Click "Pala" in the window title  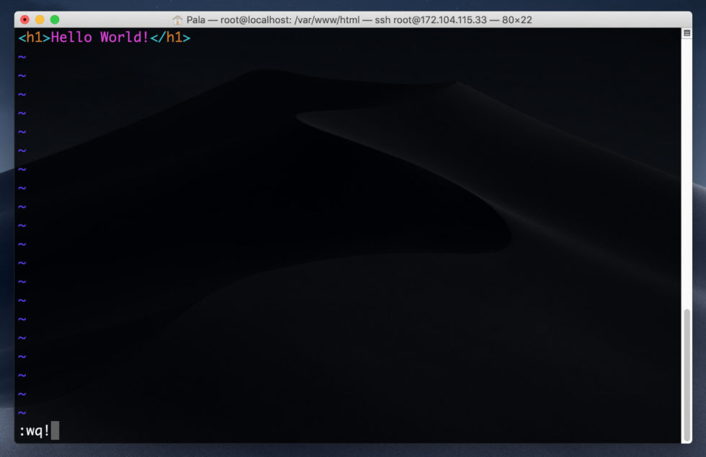click(x=196, y=19)
